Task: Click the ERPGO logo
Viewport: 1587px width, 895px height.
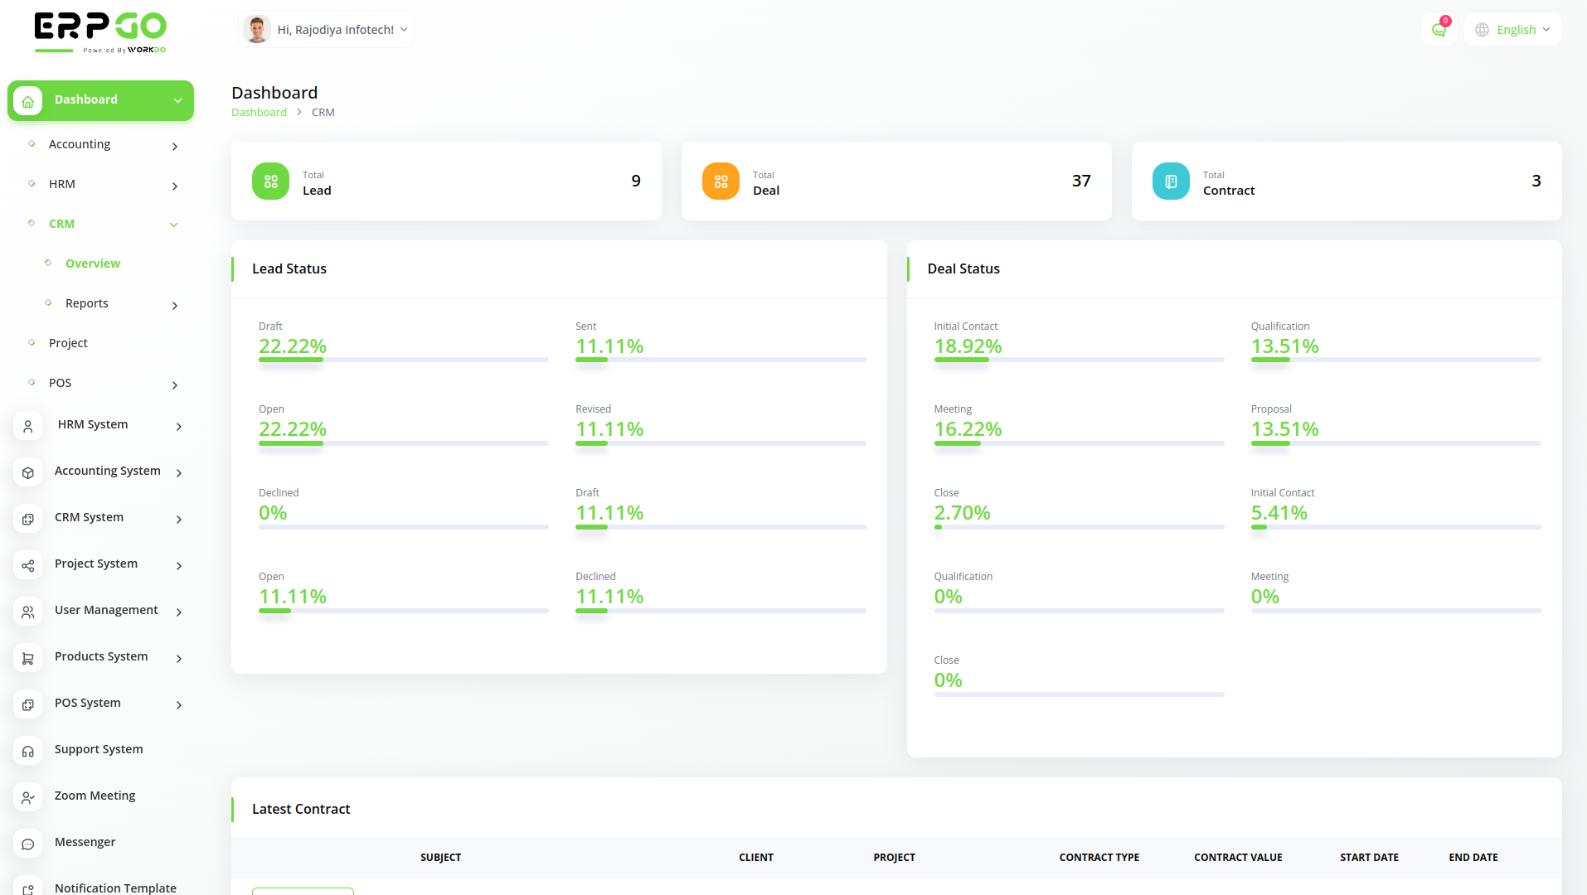Action: pyautogui.click(x=100, y=33)
